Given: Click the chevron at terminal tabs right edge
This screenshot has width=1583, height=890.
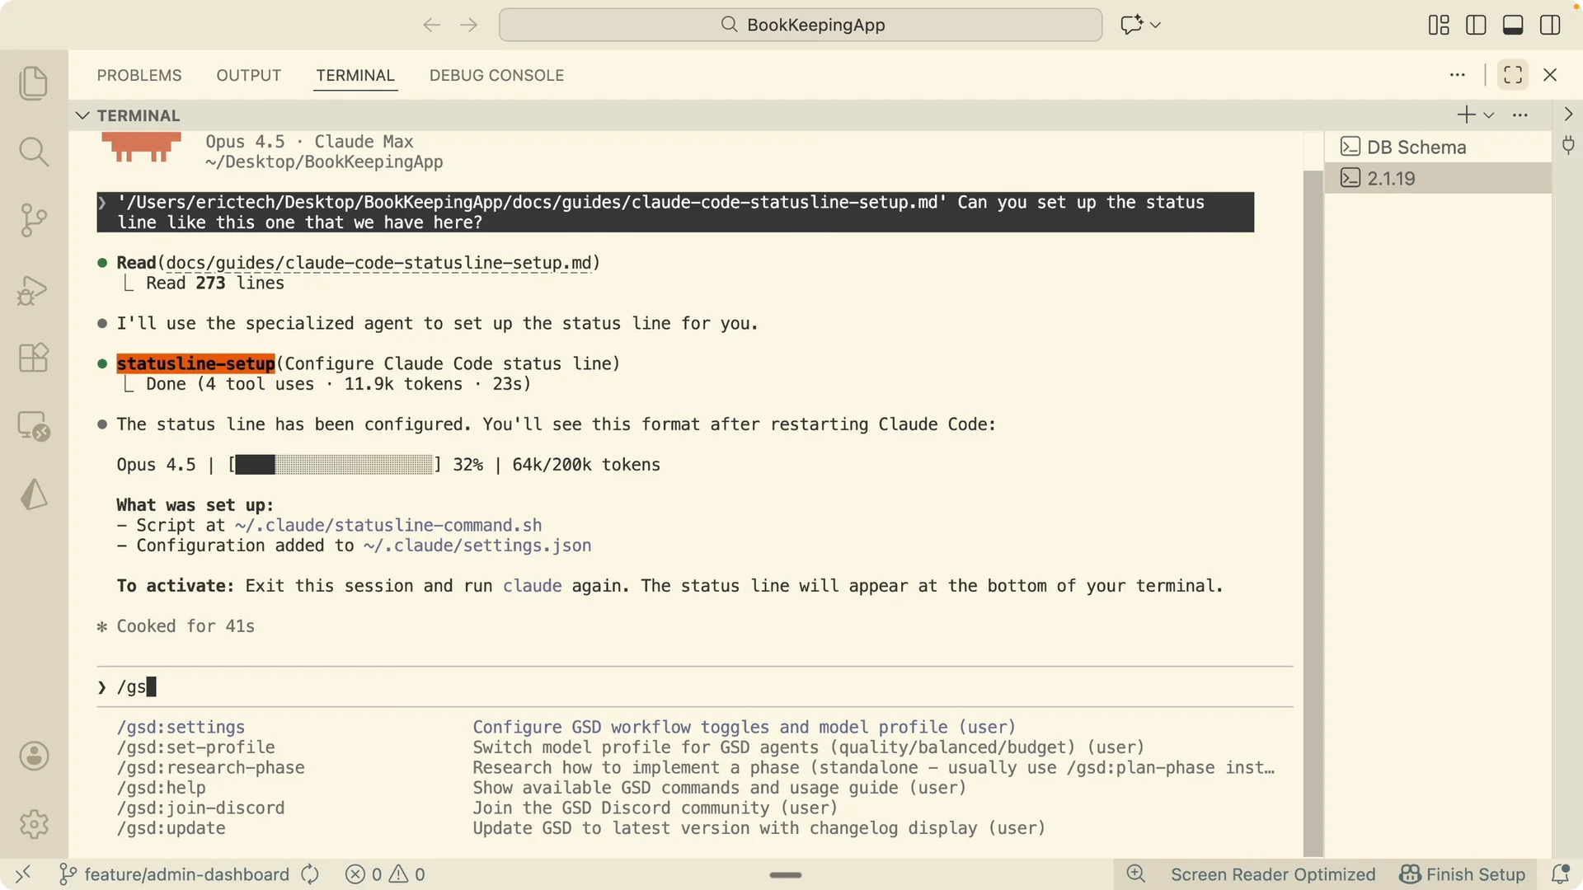Looking at the screenshot, I should point(1568,115).
